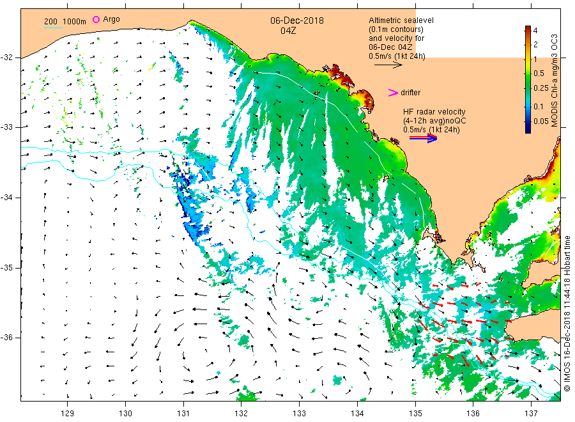
Task: Click the 'MODIS Chl-a mg/m3 OC3' label
Action: coord(555,81)
